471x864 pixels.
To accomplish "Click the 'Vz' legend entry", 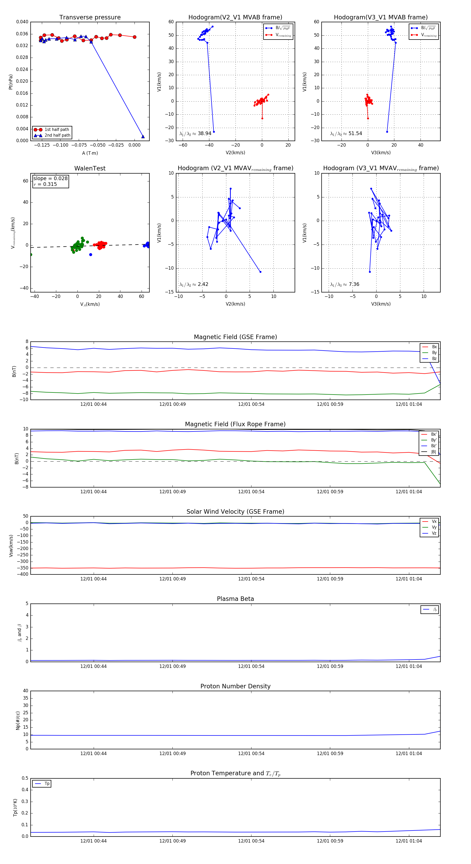I will click(429, 533).
